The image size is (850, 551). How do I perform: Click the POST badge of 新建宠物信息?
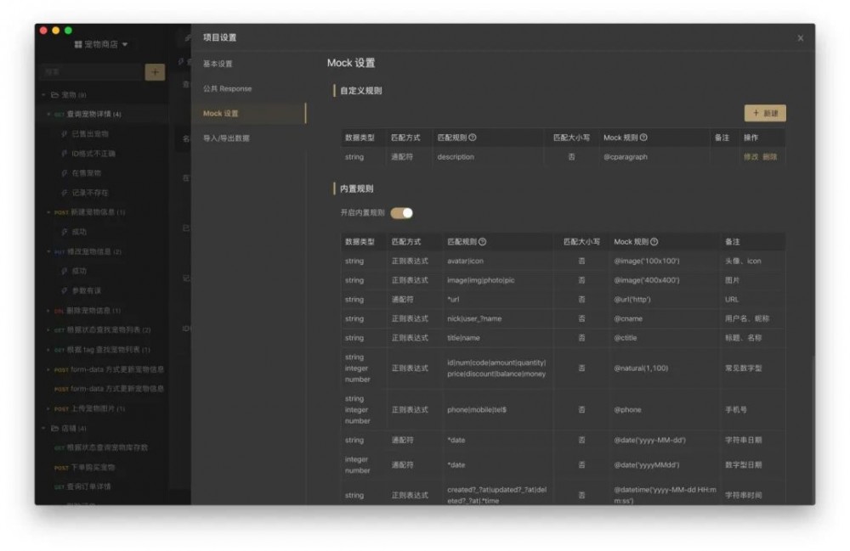point(62,211)
